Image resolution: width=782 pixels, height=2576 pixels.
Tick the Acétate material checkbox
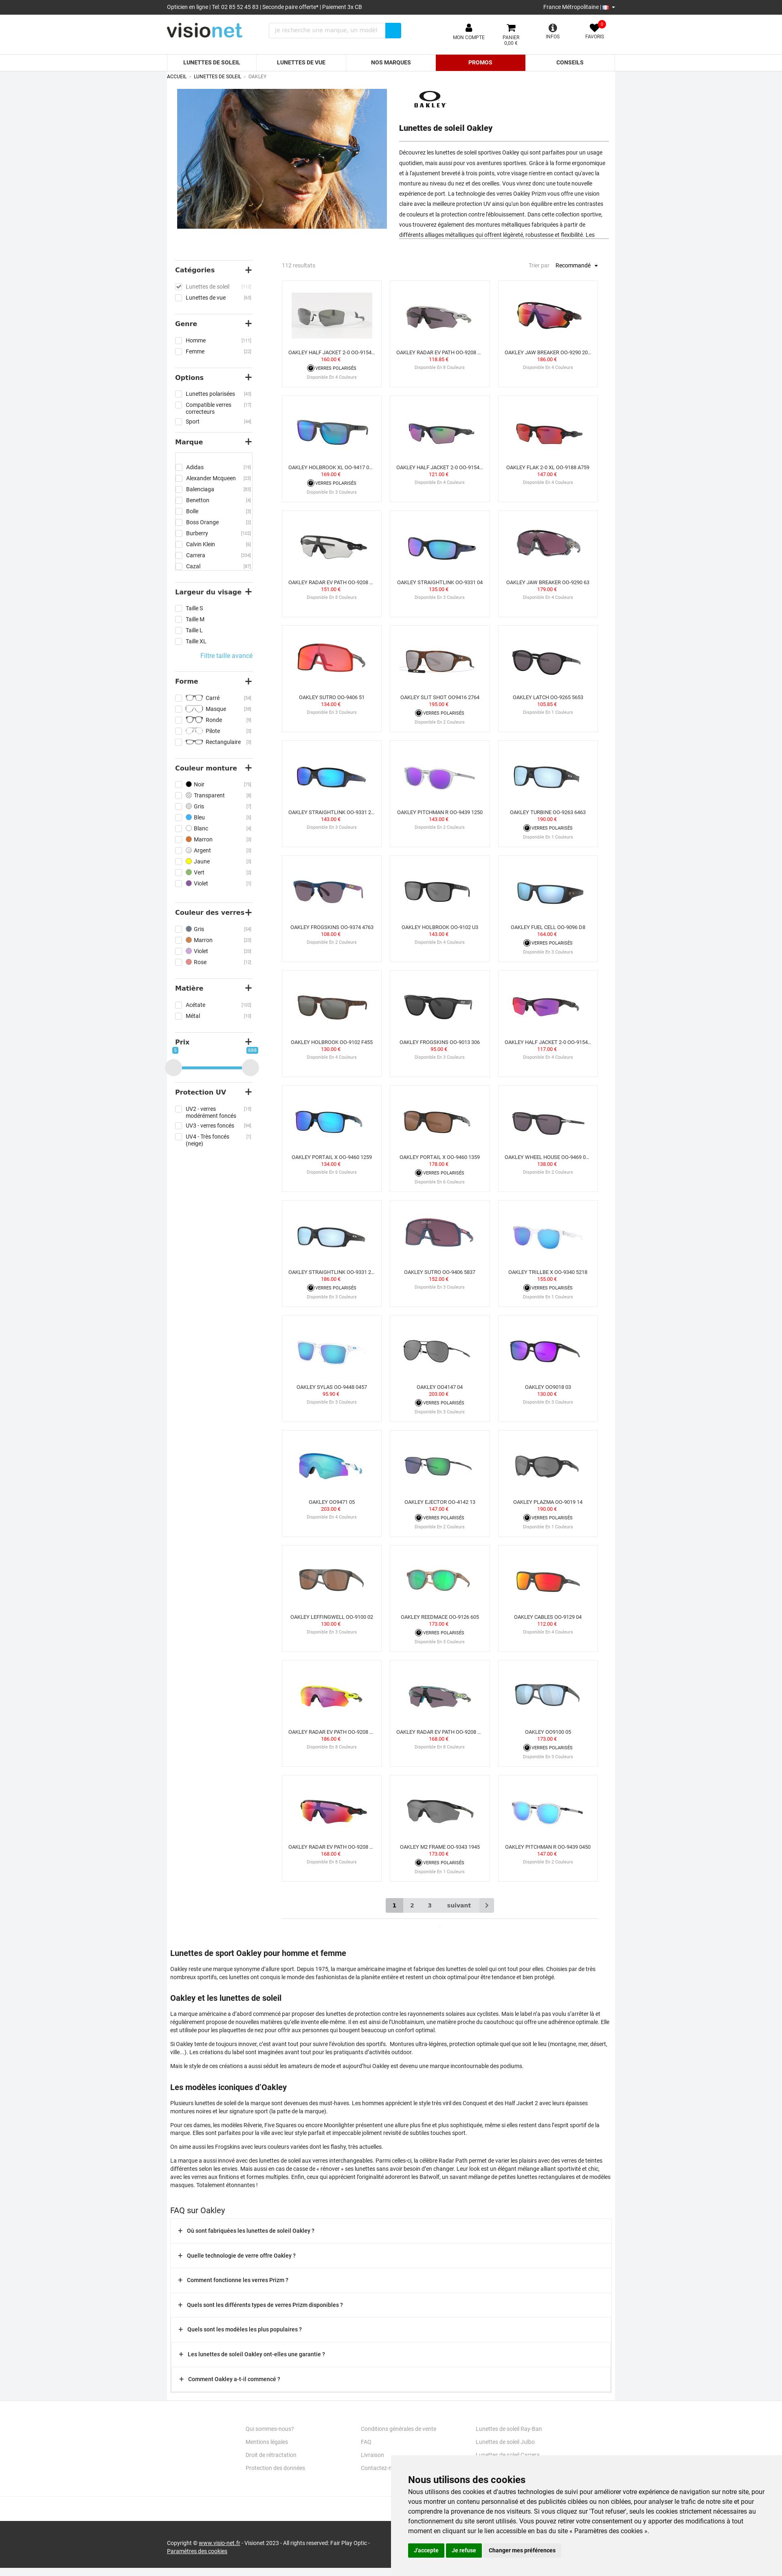[179, 1005]
